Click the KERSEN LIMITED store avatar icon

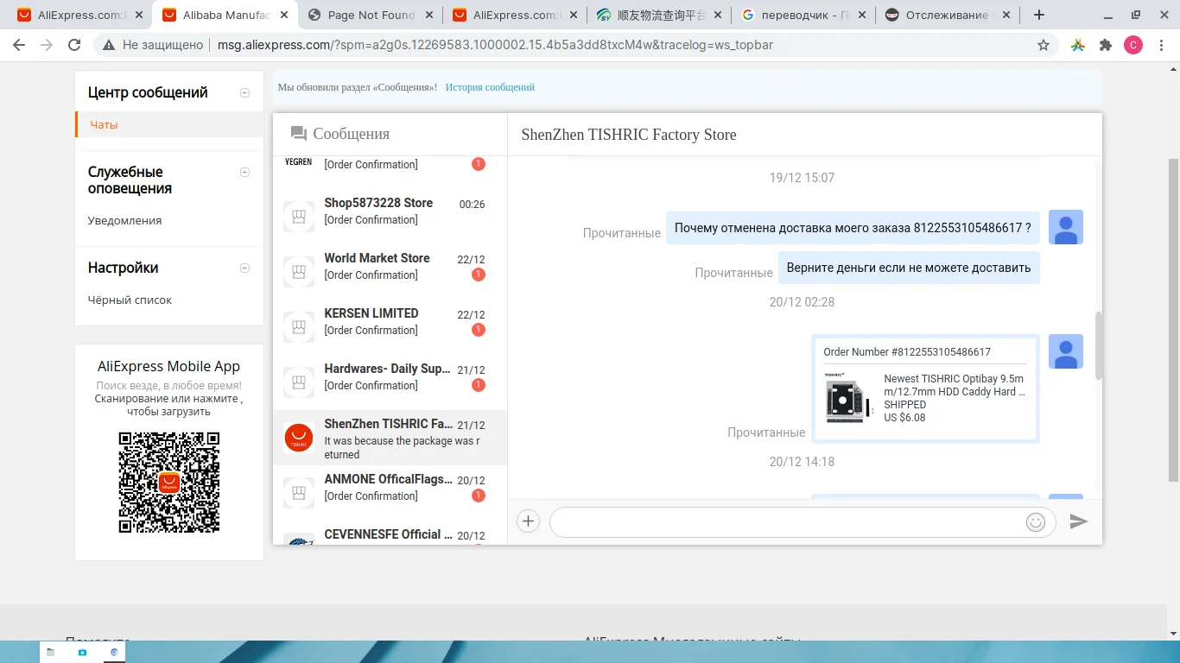tap(299, 327)
